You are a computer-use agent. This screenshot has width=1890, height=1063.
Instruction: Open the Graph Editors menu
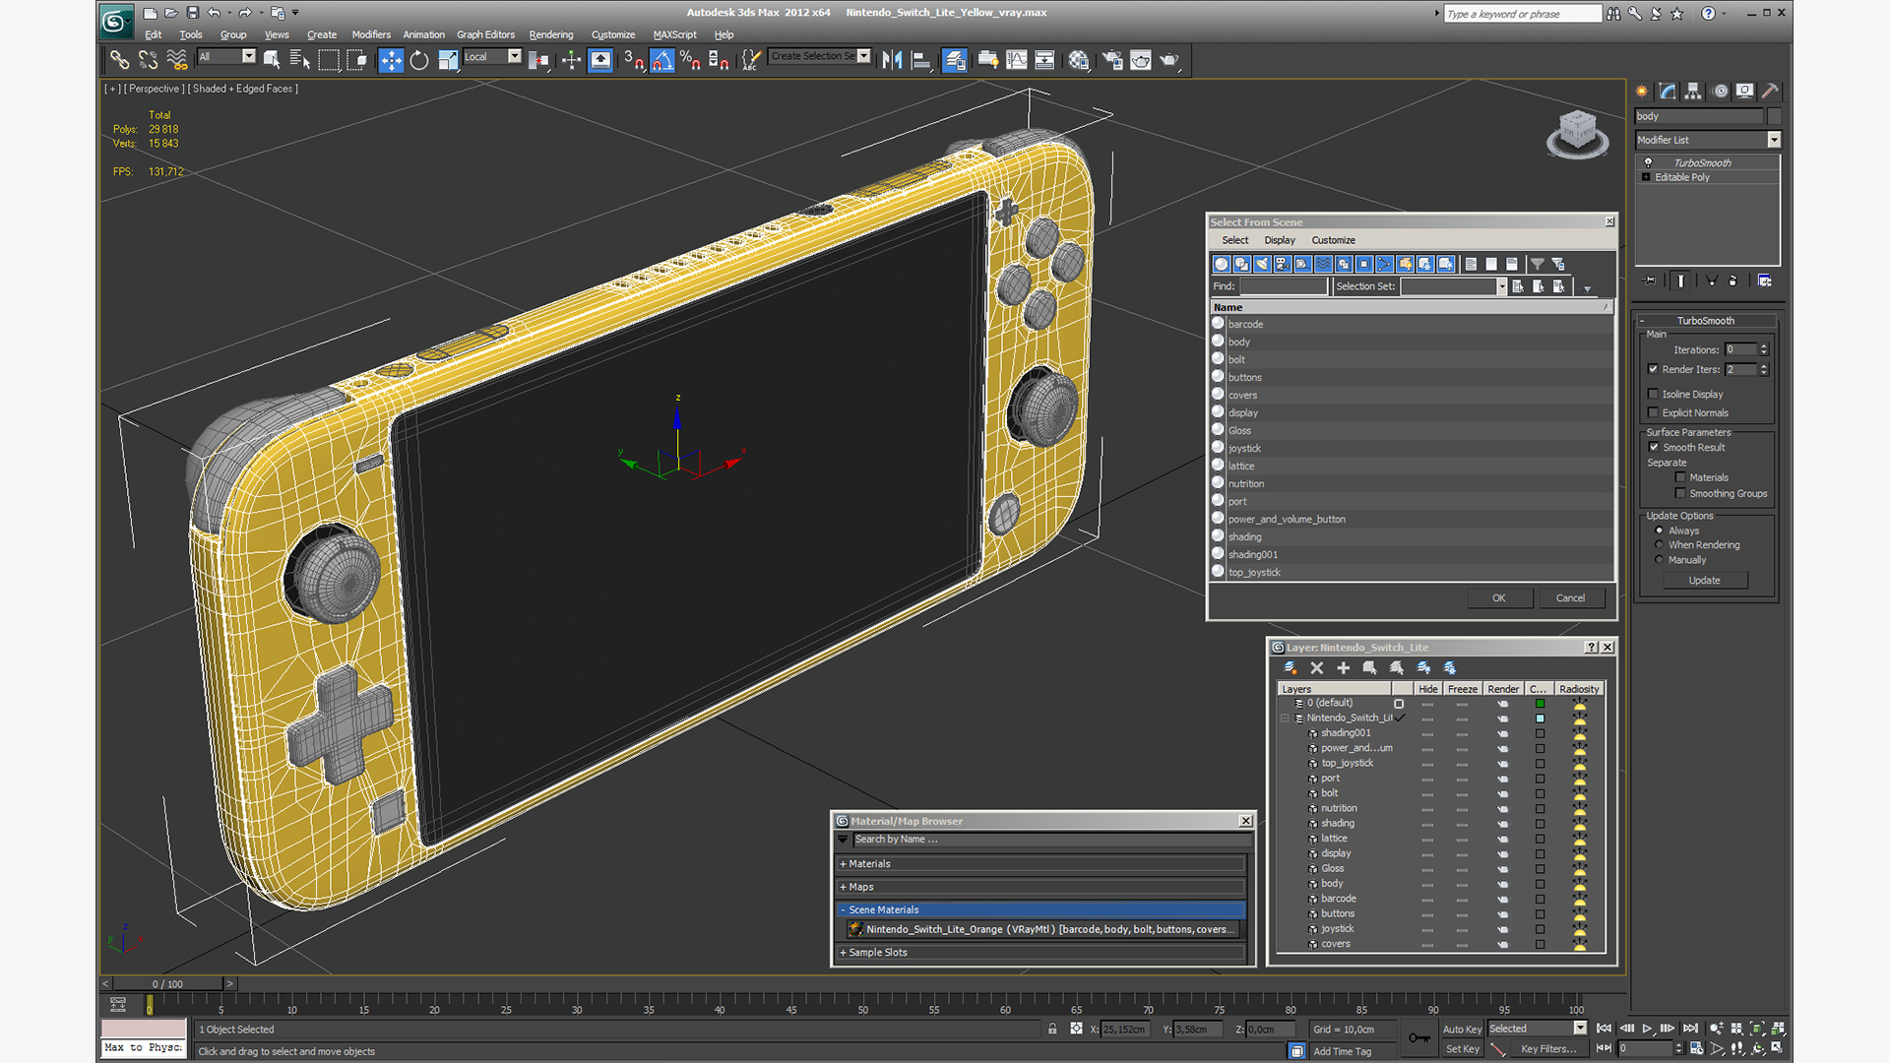[x=485, y=34]
